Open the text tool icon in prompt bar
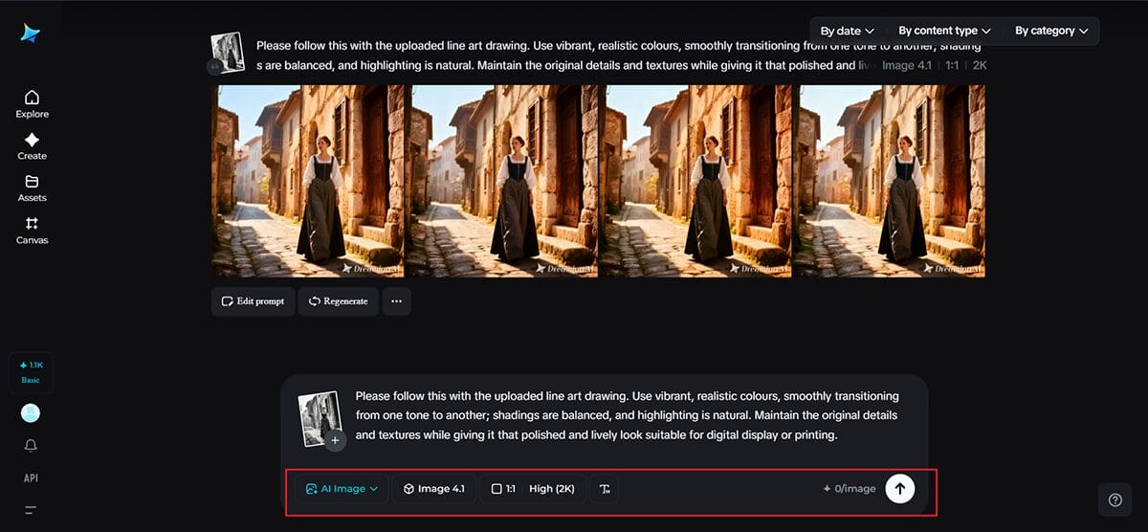This screenshot has height=532, width=1148. [604, 489]
